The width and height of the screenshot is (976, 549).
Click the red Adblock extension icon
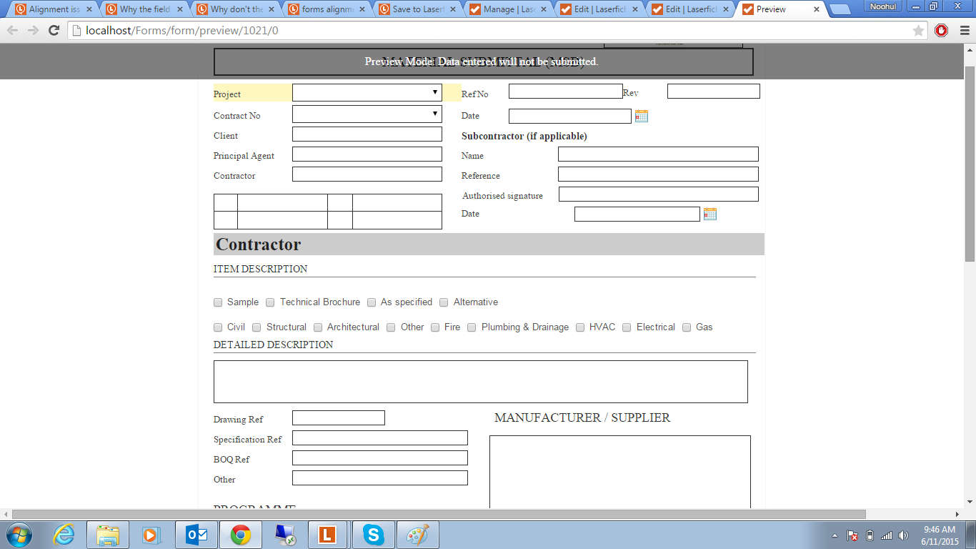941,30
